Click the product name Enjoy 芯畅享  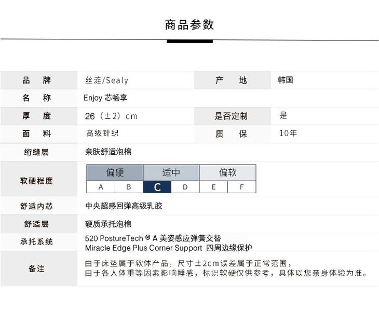(105, 98)
